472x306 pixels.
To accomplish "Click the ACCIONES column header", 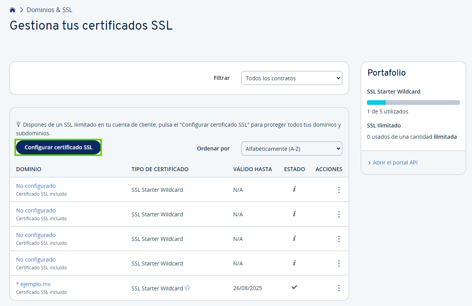I will click(329, 169).
